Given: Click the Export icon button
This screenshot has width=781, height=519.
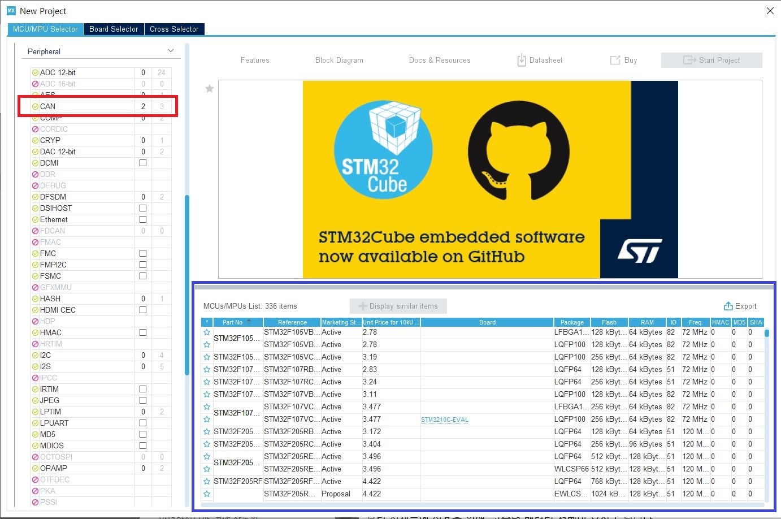Looking at the screenshot, I should pos(728,306).
